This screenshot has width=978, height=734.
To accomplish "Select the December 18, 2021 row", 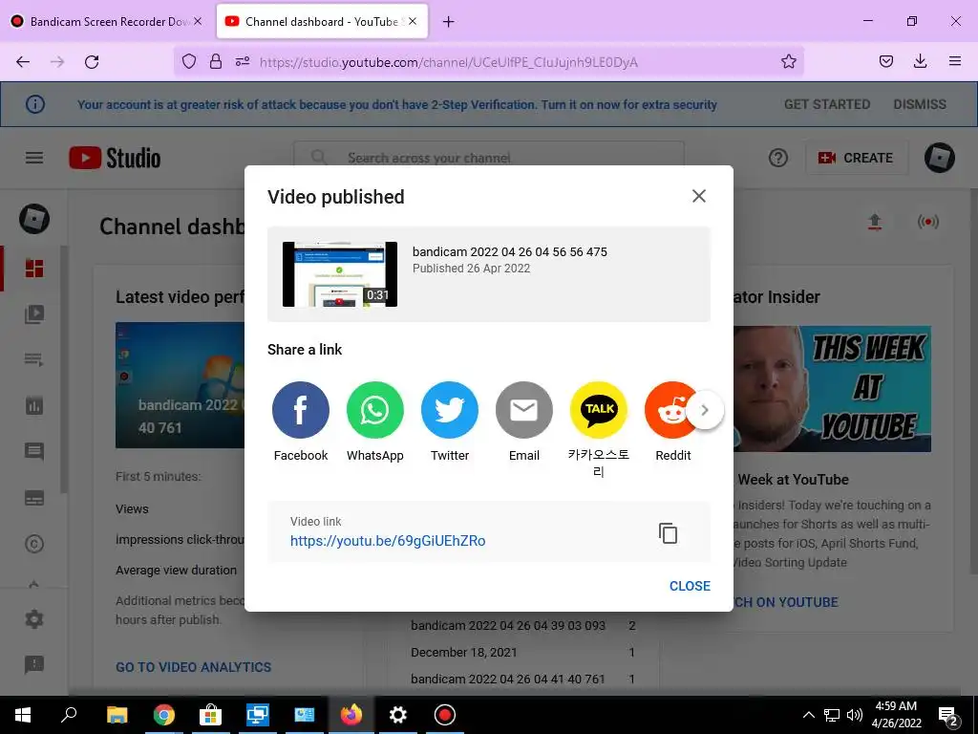I will tap(522, 652).
